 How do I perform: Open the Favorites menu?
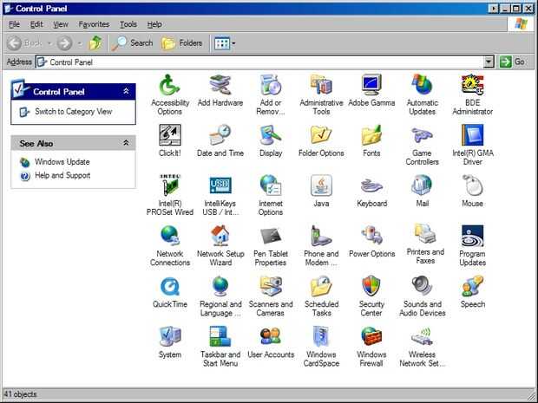94,24
